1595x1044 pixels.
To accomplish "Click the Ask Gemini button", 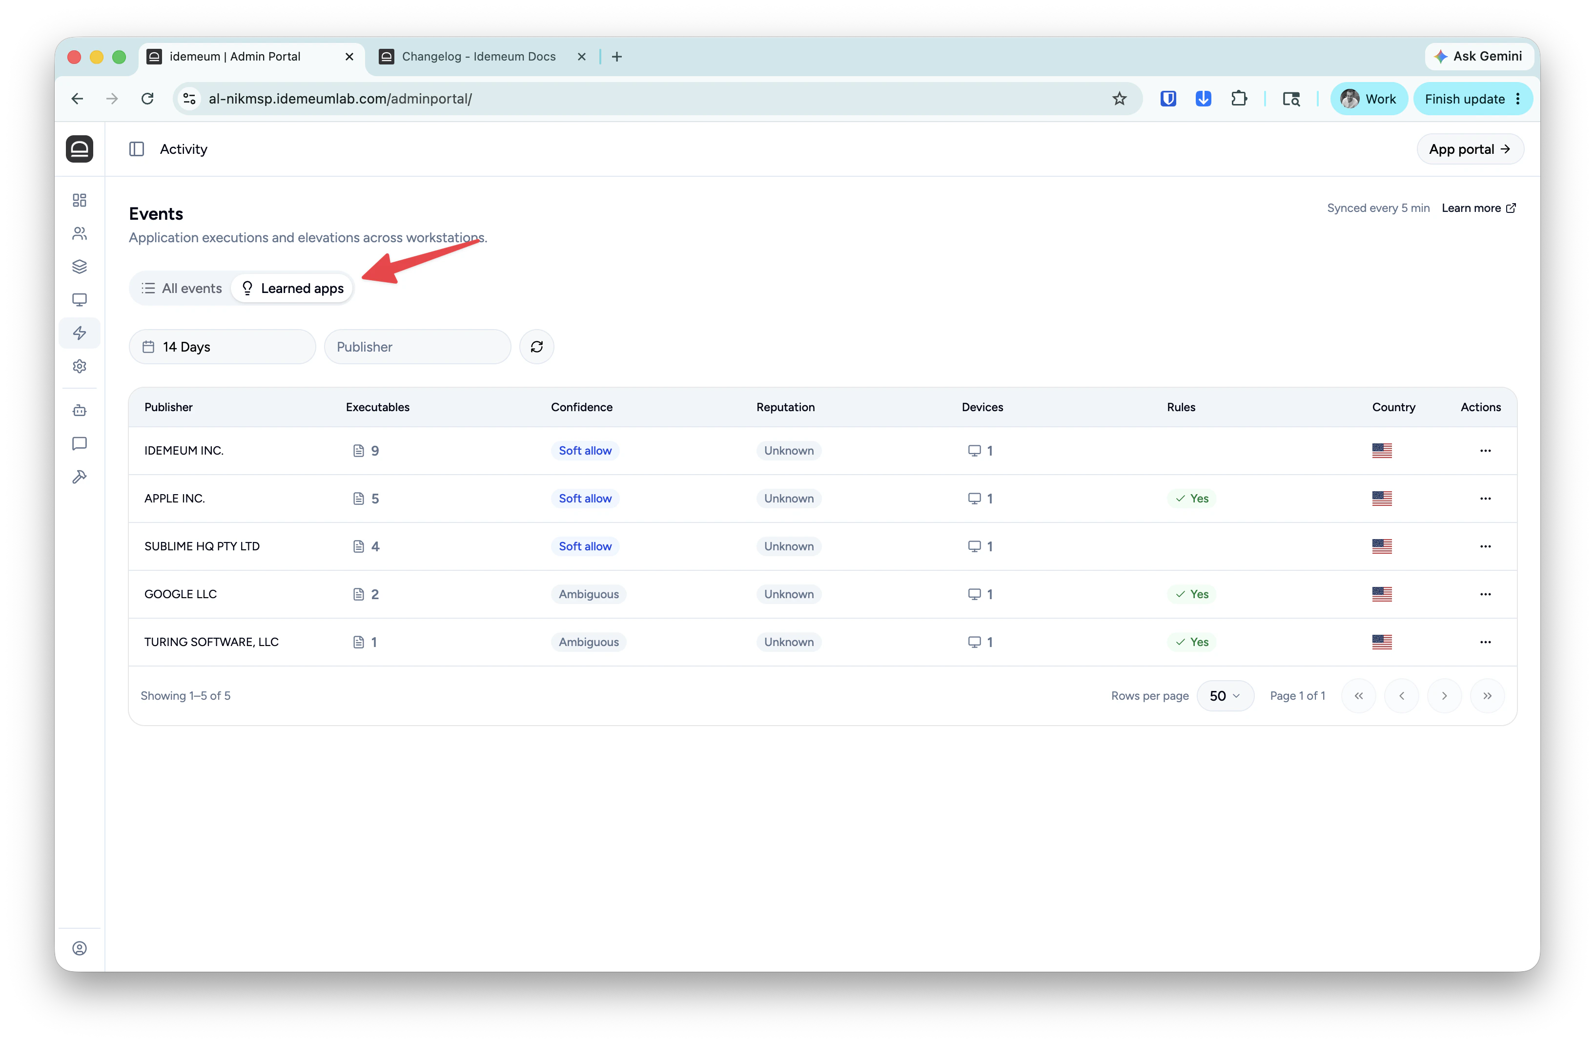I will [1478, 56].
